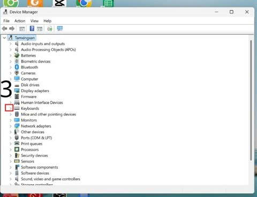Click the Sensors category icon

point(17,161)
